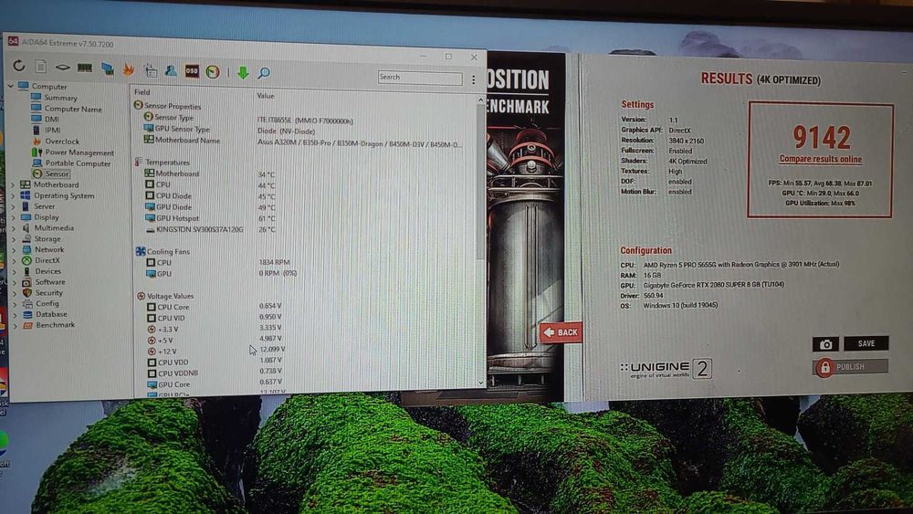This screenshot has width=913, height=514.
Task: Click the calendar report wizard toolbar icon
Action: pyautogui.click(x=151, y=70)
